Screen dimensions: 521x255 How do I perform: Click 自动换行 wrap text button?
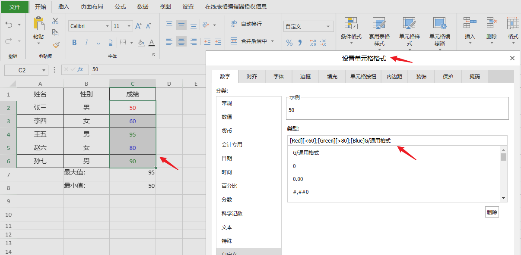246,24
